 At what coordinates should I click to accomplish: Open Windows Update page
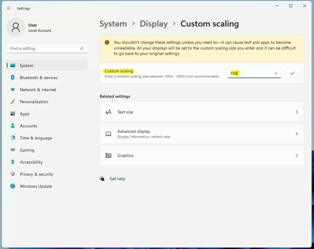coord(47,186)
